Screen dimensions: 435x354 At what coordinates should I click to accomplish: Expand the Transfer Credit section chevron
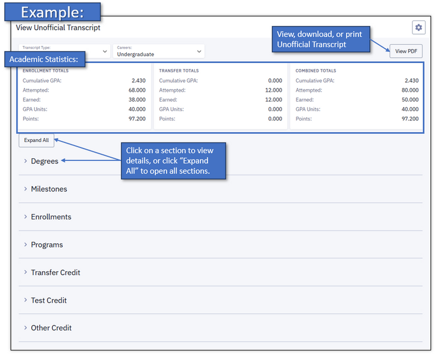pyautogui.click(x=25, y=272)
